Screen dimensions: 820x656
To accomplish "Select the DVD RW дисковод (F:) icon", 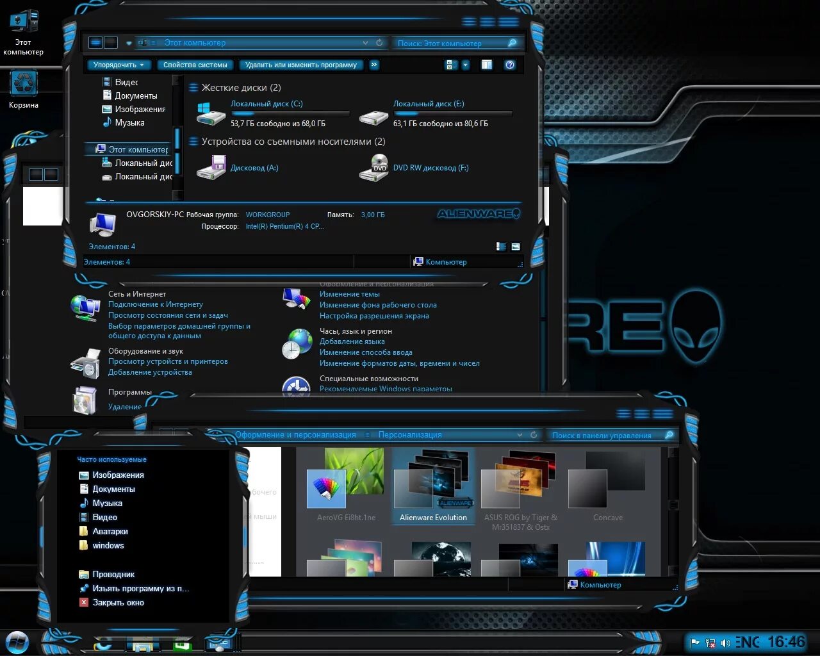I will coord(374,167).
